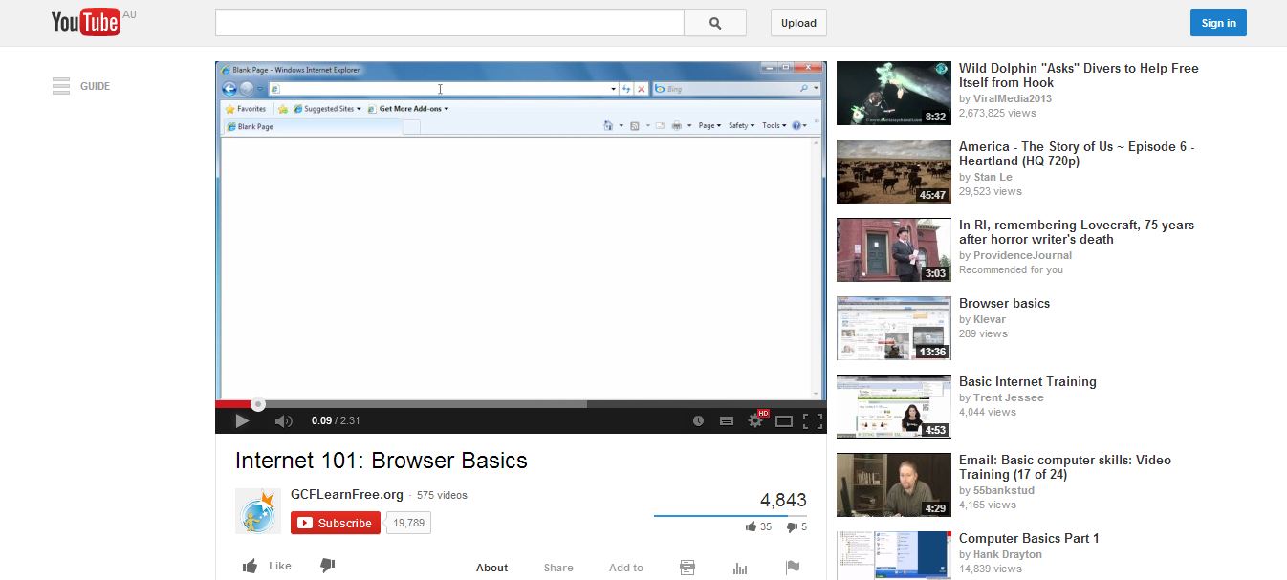The image size is (1287, 580).
Task: Click the YouTube logo
Action: pos(86,23)
